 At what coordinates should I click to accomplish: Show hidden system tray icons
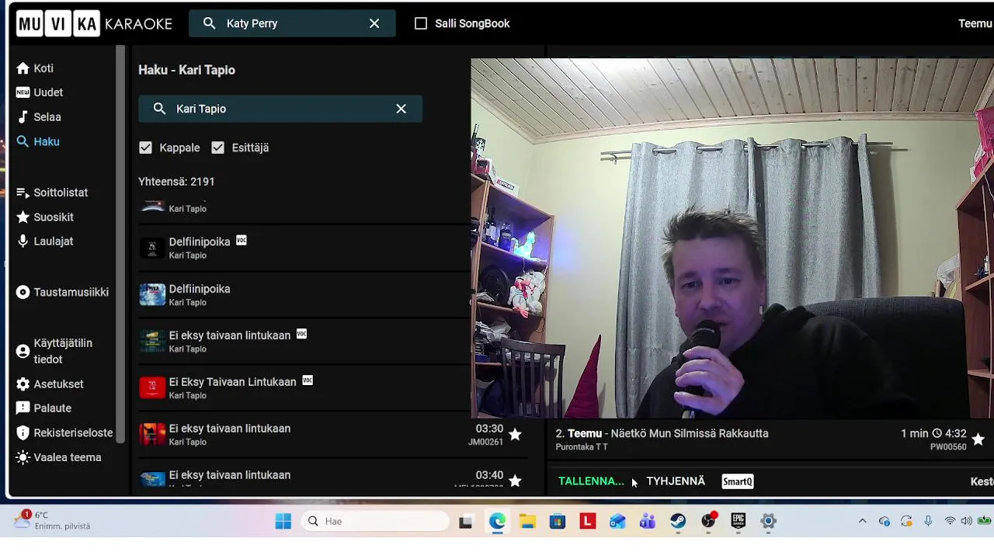click(862, 521)
